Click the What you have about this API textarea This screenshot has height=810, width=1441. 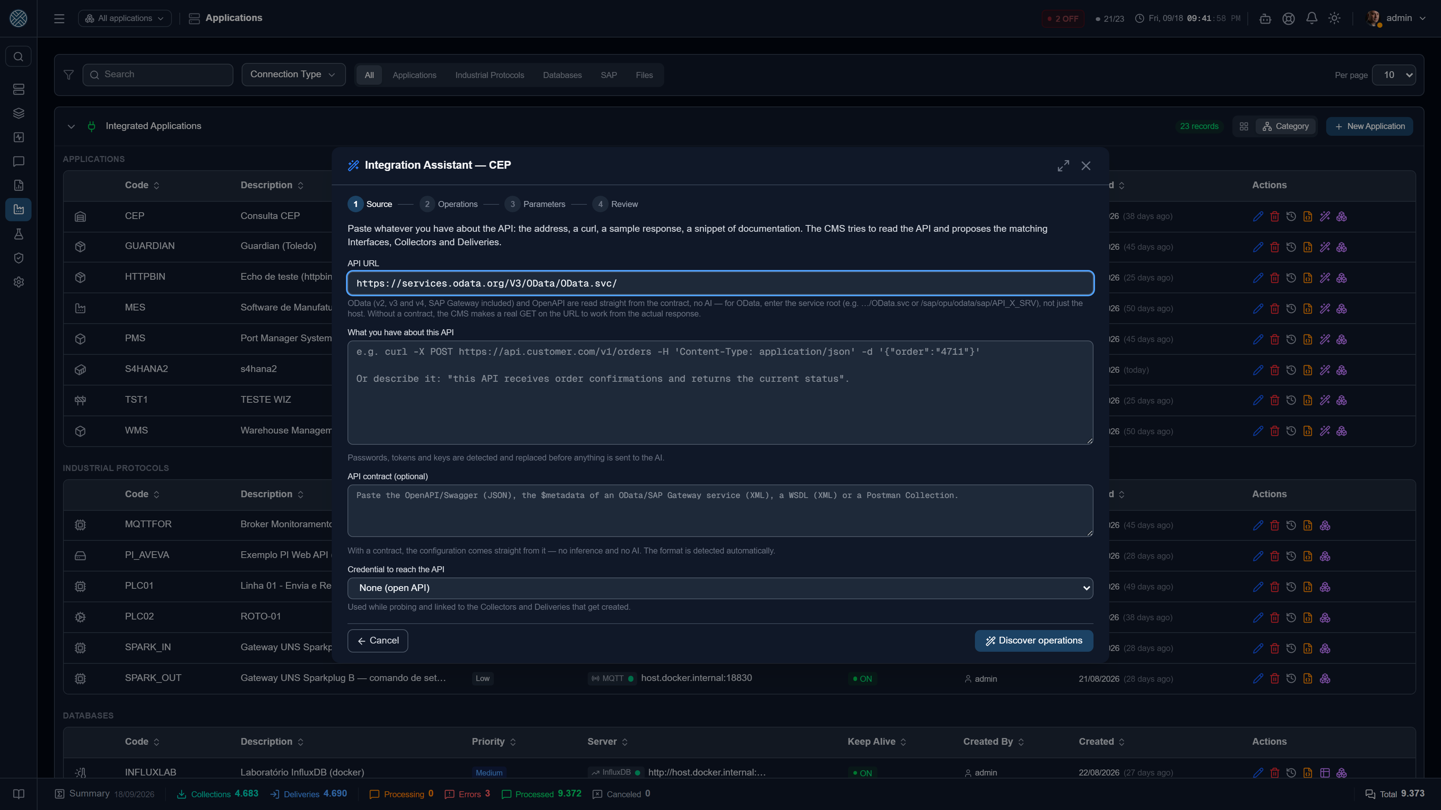tap(720, 392)
